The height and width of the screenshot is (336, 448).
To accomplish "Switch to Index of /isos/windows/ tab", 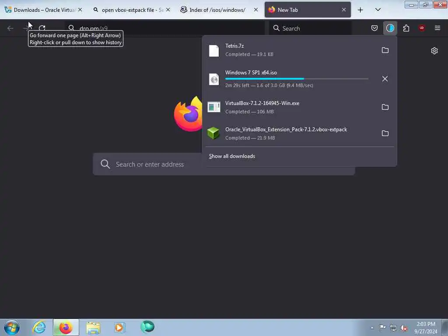I will click(x=219, y=10).
